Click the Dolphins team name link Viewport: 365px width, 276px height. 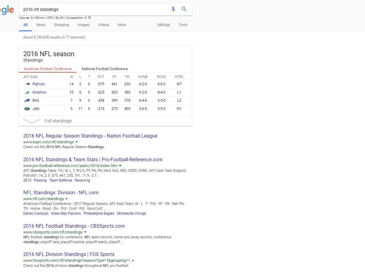[40, 92]
